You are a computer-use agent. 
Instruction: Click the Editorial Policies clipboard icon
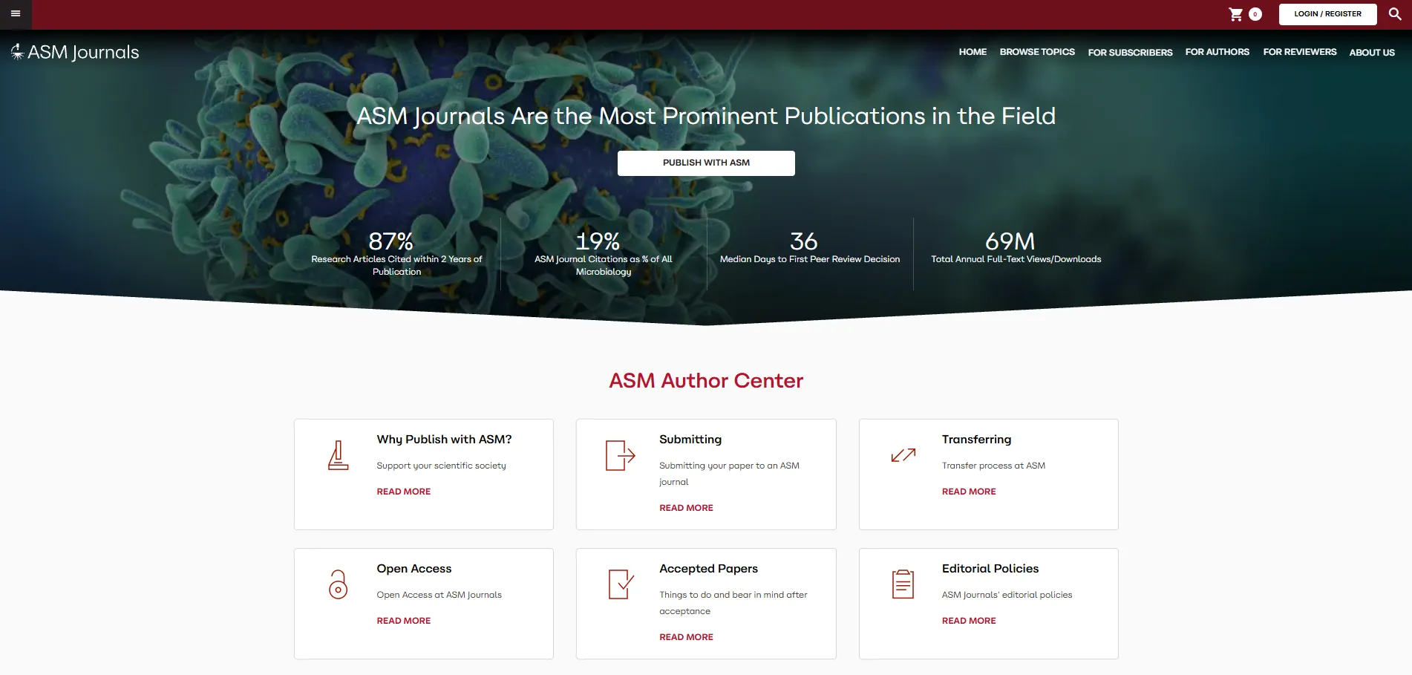(903, 584)
